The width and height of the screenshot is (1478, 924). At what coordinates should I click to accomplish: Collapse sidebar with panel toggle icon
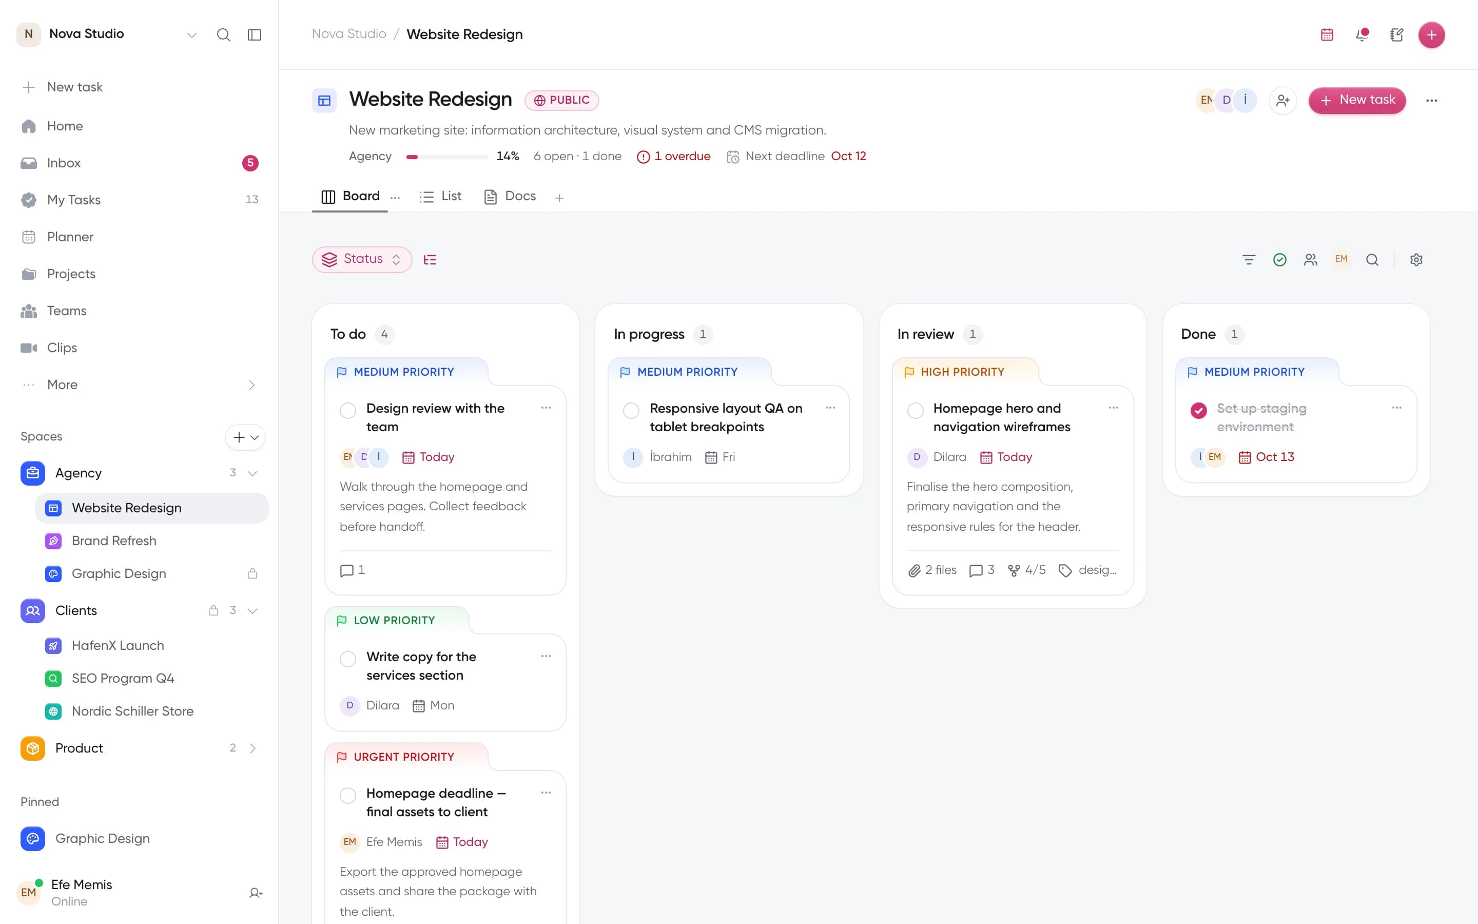(x=254, y=35)
